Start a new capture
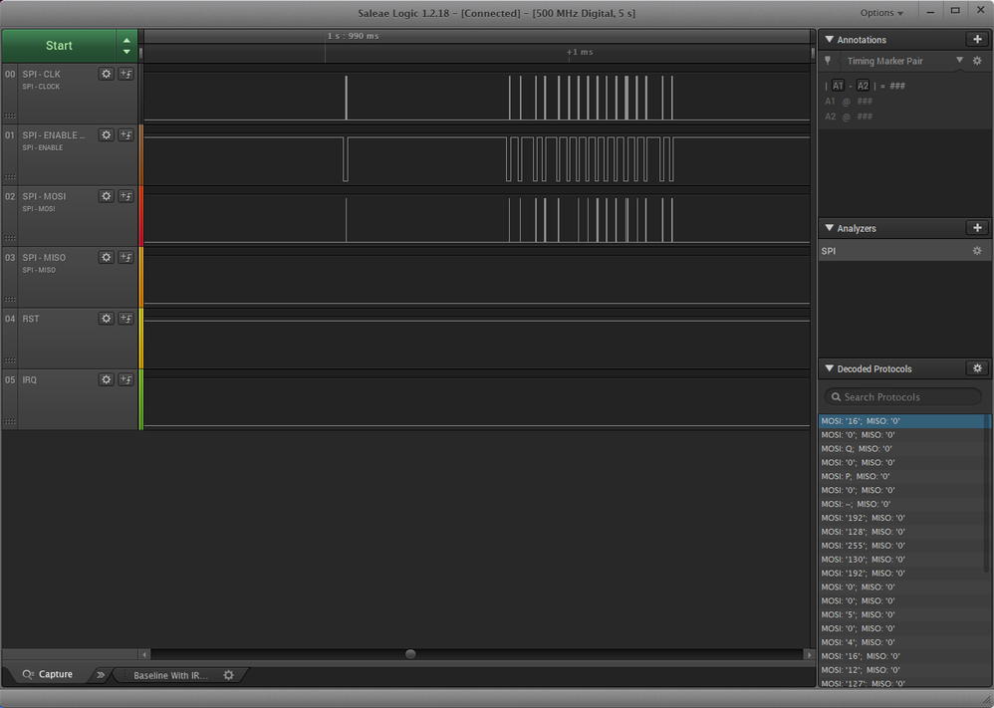The height and width of the screenshot is (708, 994). click(x=59, y=46)
